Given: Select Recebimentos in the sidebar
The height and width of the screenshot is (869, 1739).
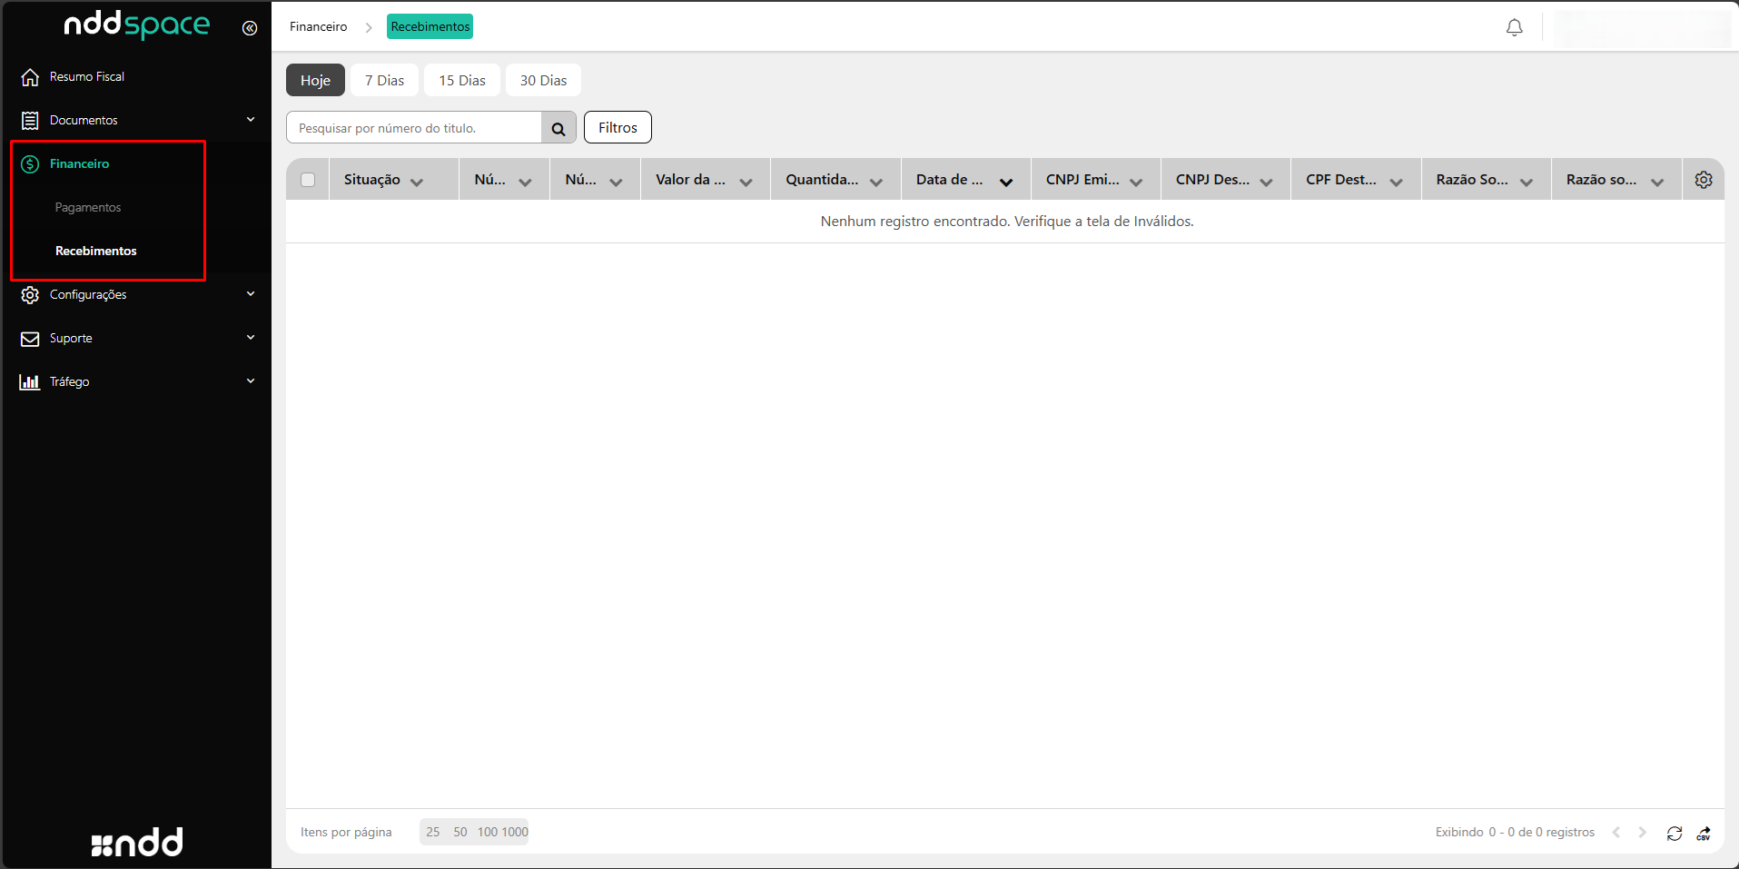Looking at the screenshot, I should click(x=96, y=251).
